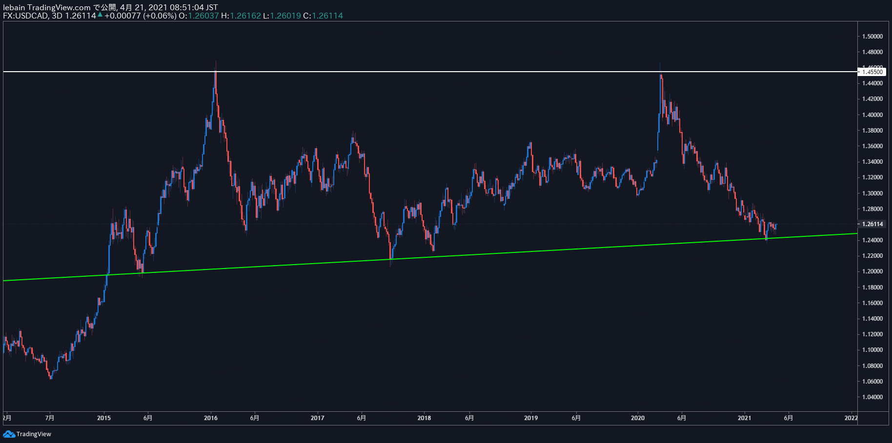
Task: Click the O:1.26037 open value
Action: click(199, 16)
